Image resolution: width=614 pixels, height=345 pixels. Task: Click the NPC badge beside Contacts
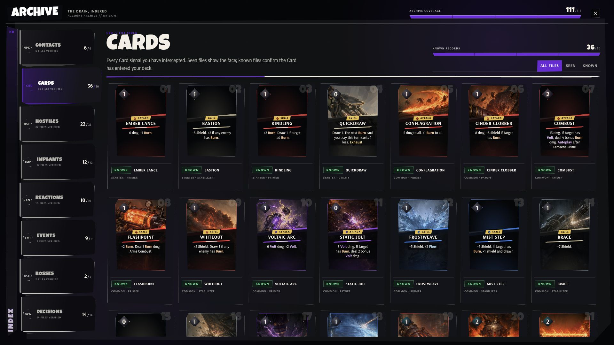coord(27,48)
